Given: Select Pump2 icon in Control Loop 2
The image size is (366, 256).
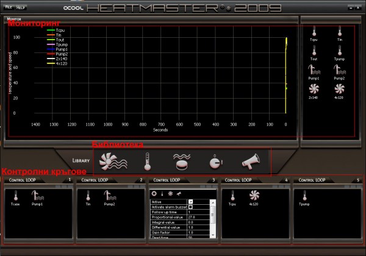Looking at the screenshot, I should 110,196.
